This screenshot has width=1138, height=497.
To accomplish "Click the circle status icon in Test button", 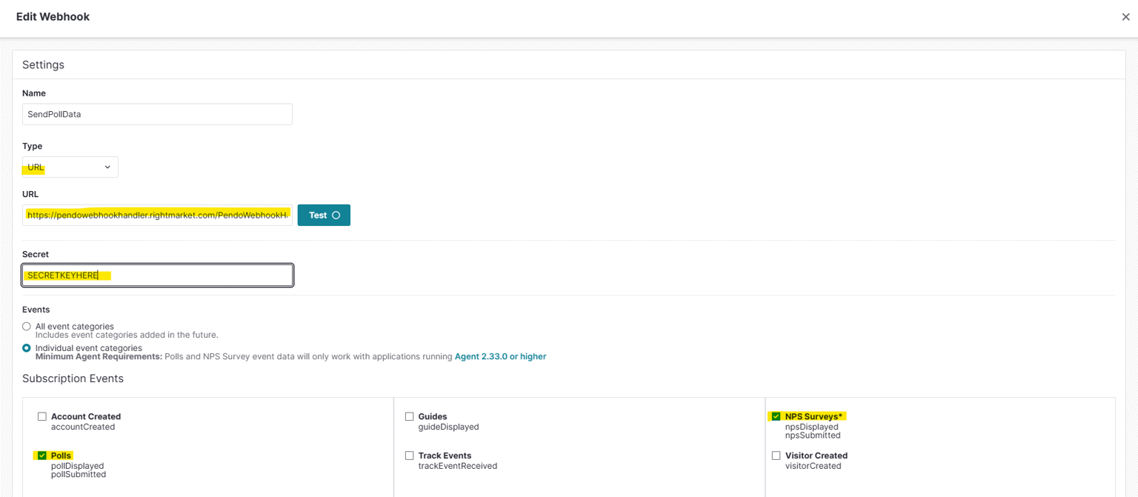I will click(x=336, y=216).
